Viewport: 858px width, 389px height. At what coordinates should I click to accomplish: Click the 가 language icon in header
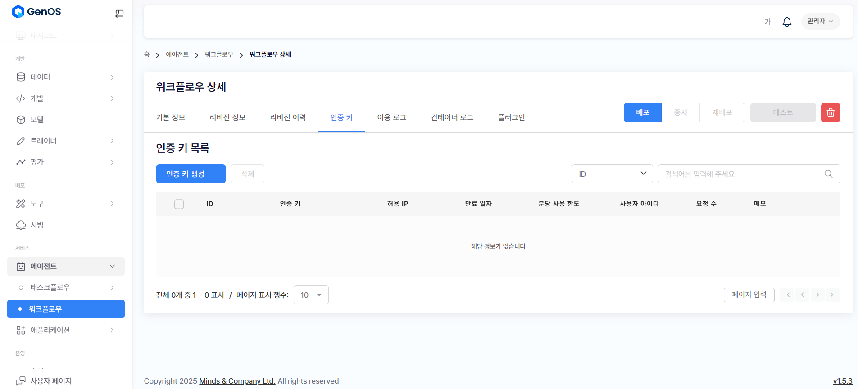pyautogui.click(x=767, y=22)
